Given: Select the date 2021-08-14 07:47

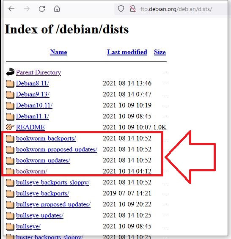Looking at the screenshot, I should (127, 94).
